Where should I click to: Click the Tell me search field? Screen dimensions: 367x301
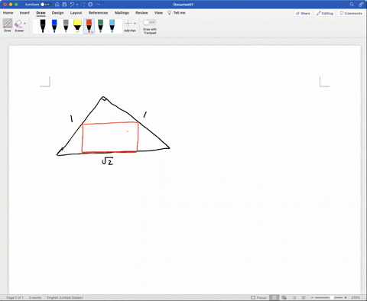(177, 13)
